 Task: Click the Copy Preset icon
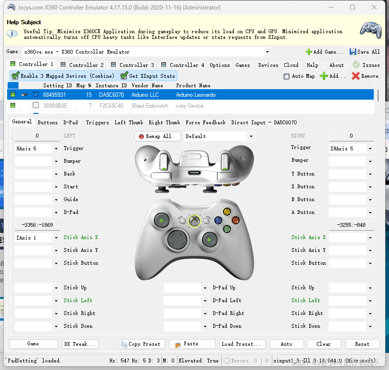[124, 344]
